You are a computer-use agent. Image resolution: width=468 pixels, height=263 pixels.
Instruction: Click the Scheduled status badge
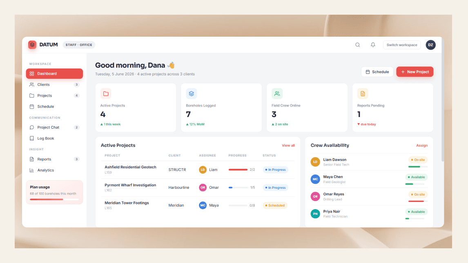click(275, 206)
